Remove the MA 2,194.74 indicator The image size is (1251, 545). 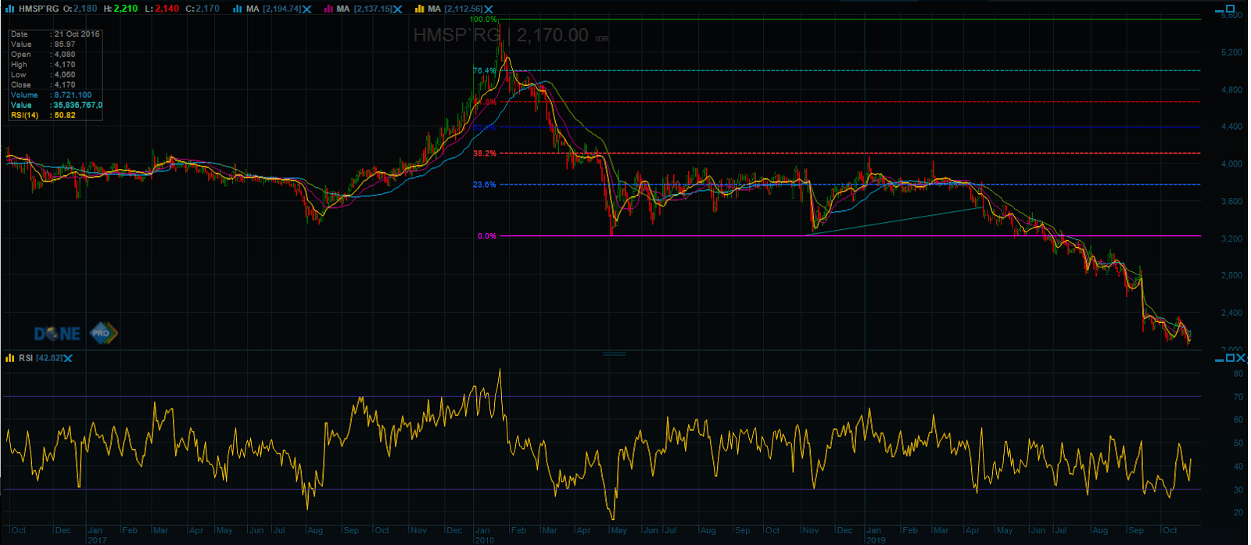307,9
